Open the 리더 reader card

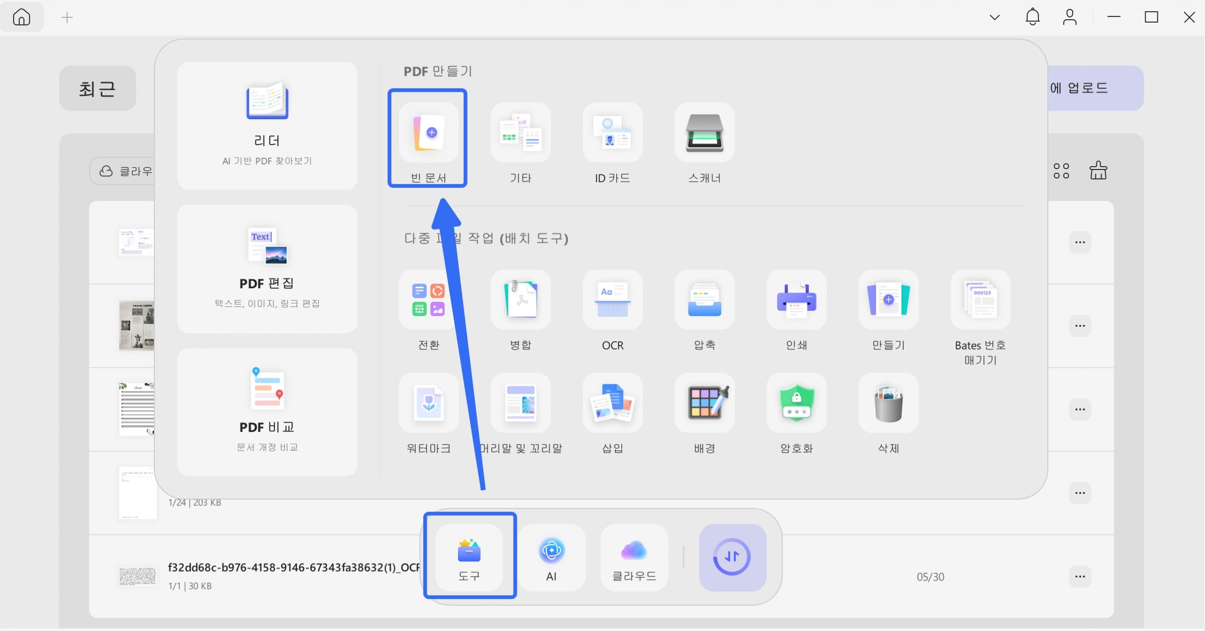[x=267, y=126]
